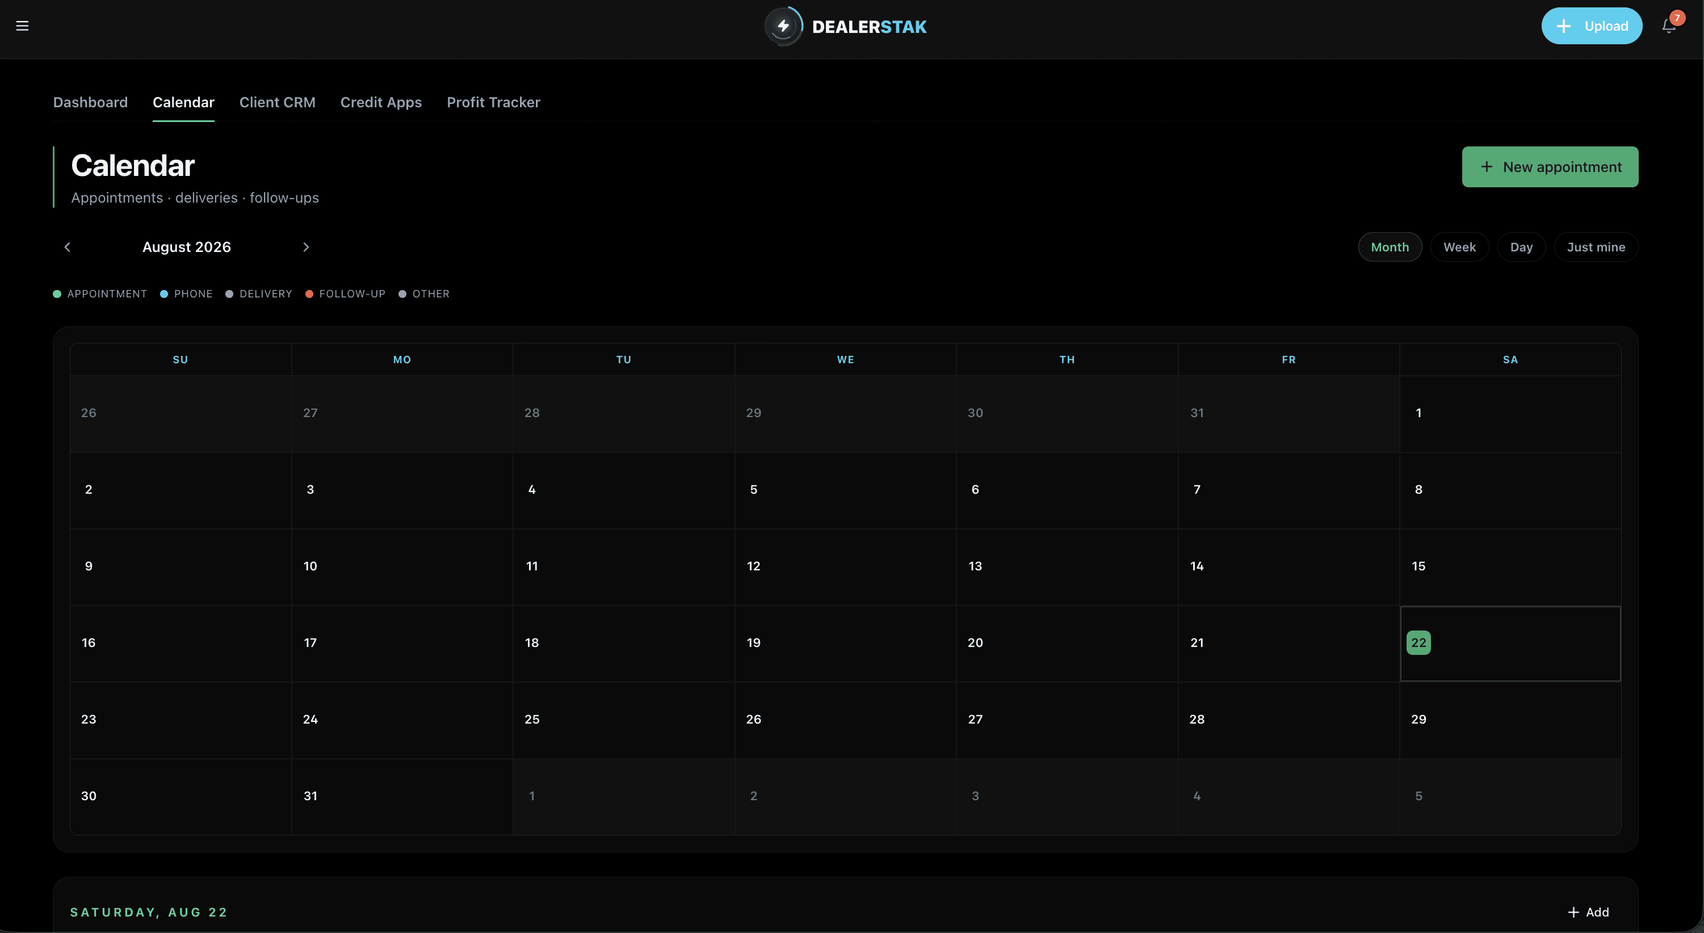
Task: Click the SA column header
Action: 1510,360
